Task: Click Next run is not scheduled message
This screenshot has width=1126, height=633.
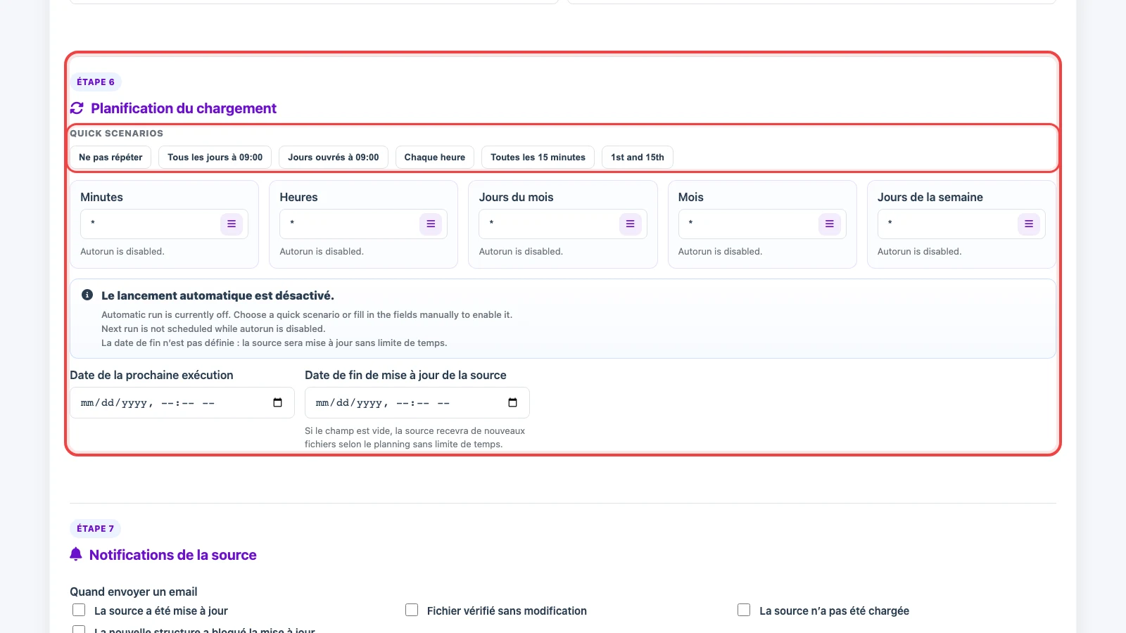Action: click(x=213, y=328)
